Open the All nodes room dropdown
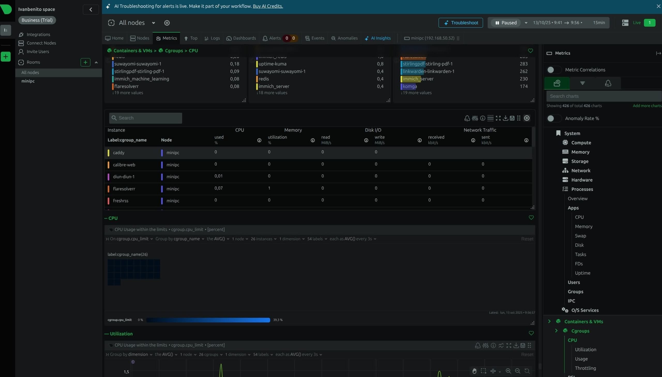Viewport: 662px width, 377px height. [x=153, y=23]
